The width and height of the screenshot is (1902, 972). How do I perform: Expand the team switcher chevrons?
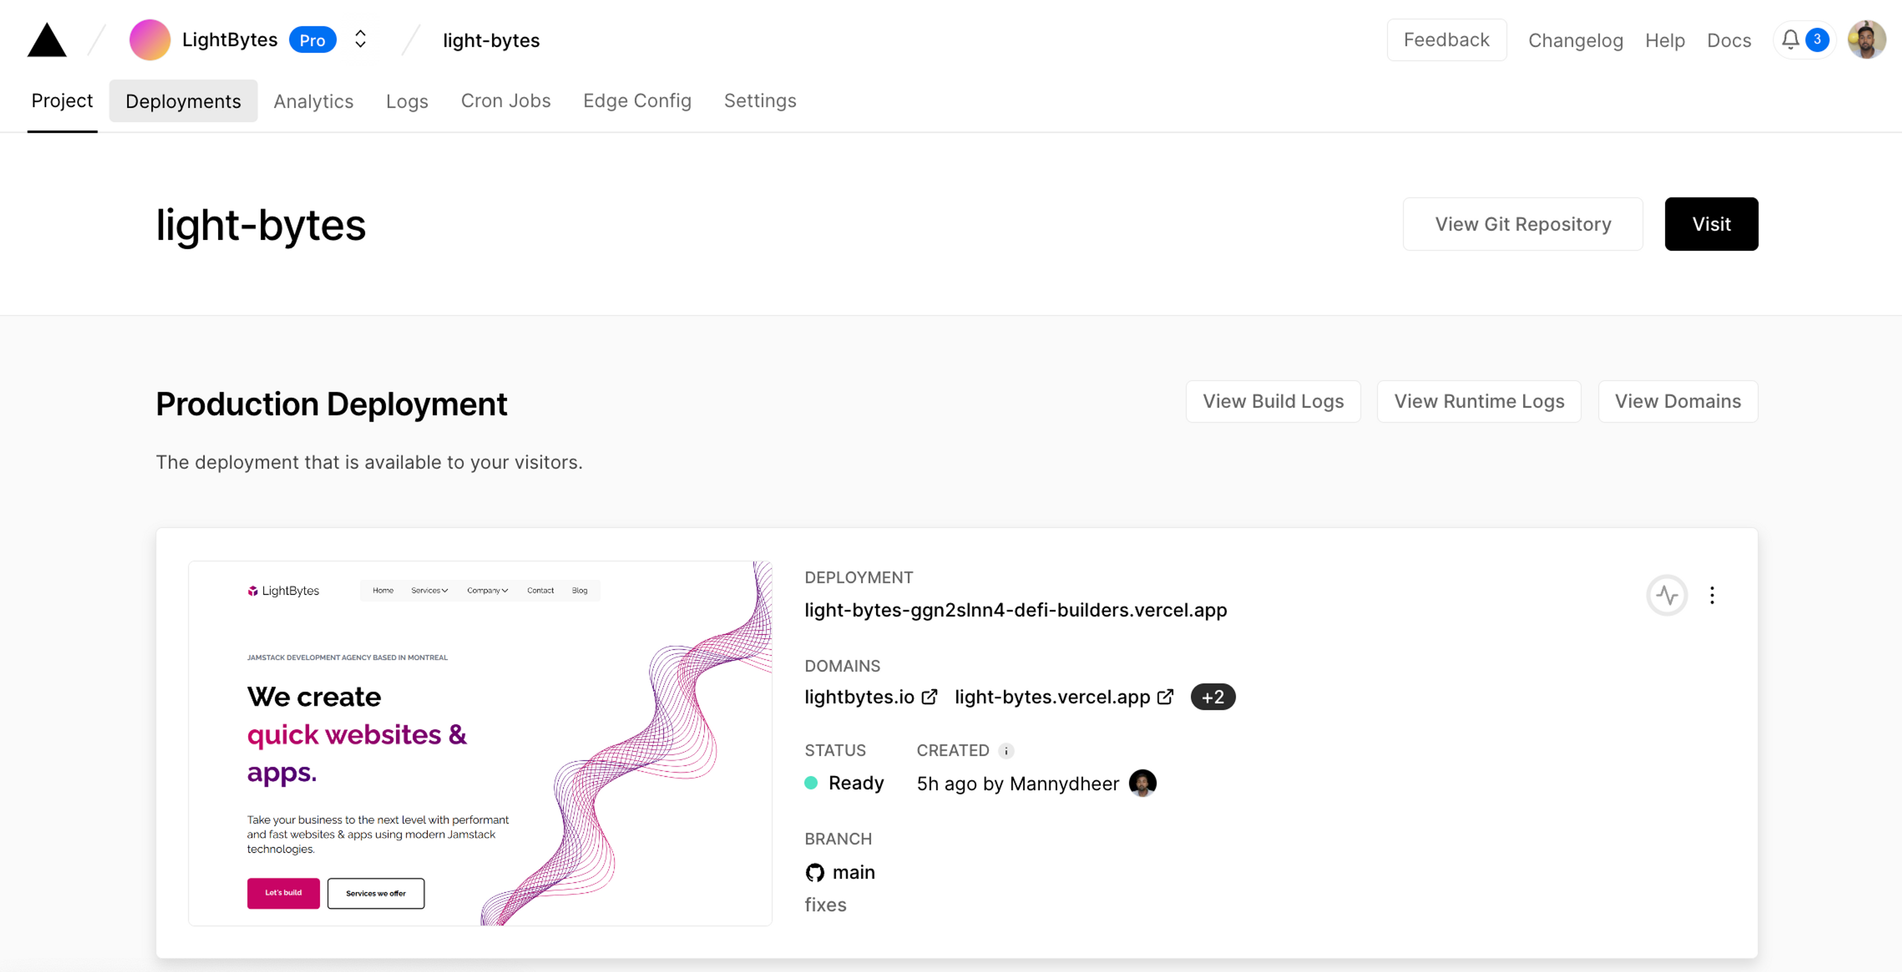(x=360, y=40)
